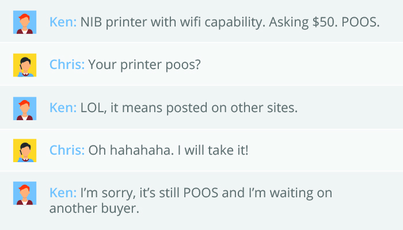
Task: Open Ken's name in the "I'm sorry" message
Action: tap(63, 193)
